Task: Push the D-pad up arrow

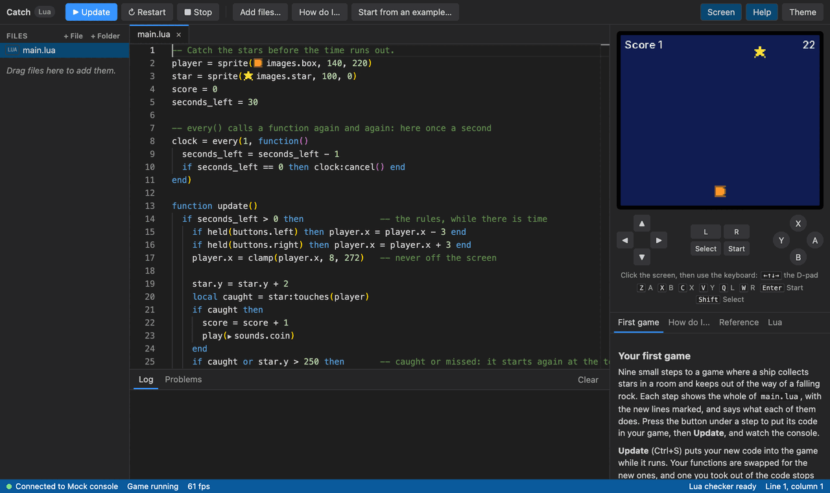Action: [642, 224]
